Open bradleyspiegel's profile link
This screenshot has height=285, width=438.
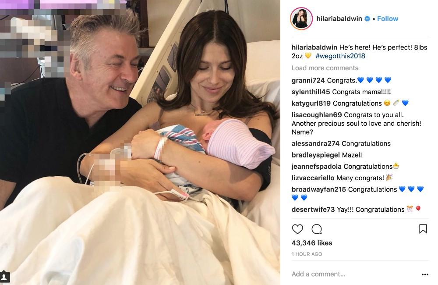click(x=316, y=155)
